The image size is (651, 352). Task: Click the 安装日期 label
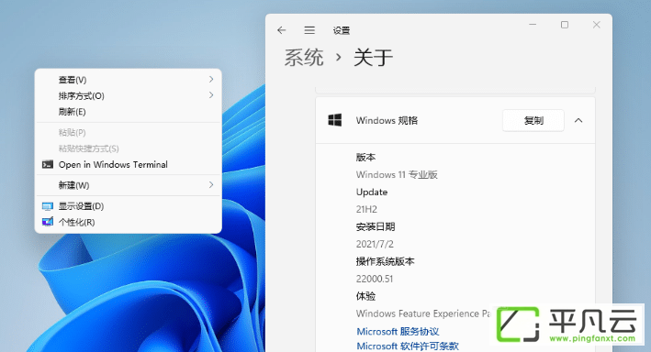tap(376, 226)
